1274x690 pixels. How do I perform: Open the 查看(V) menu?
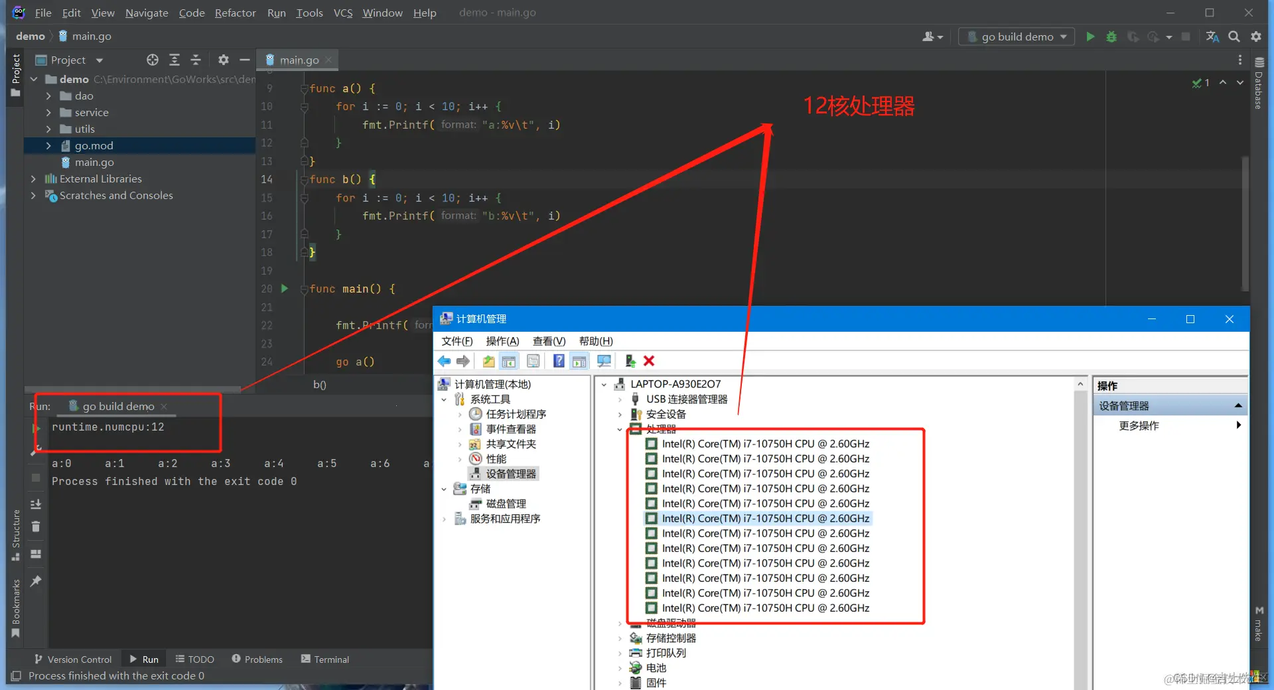[547, 341]
